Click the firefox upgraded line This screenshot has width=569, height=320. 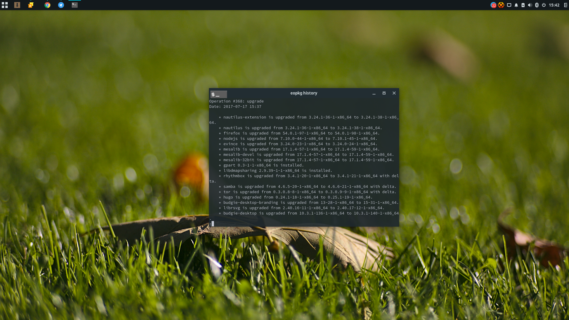[299, 133]
